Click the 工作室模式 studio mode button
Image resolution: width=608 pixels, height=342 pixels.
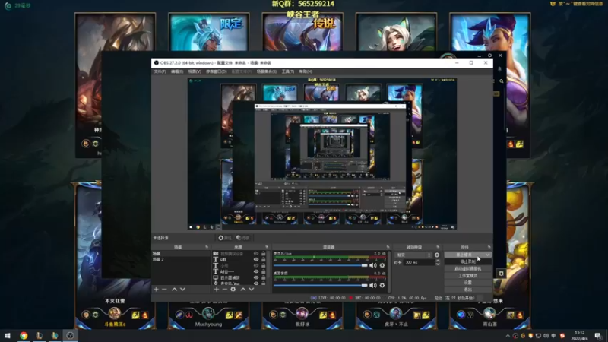coord(467,276)
